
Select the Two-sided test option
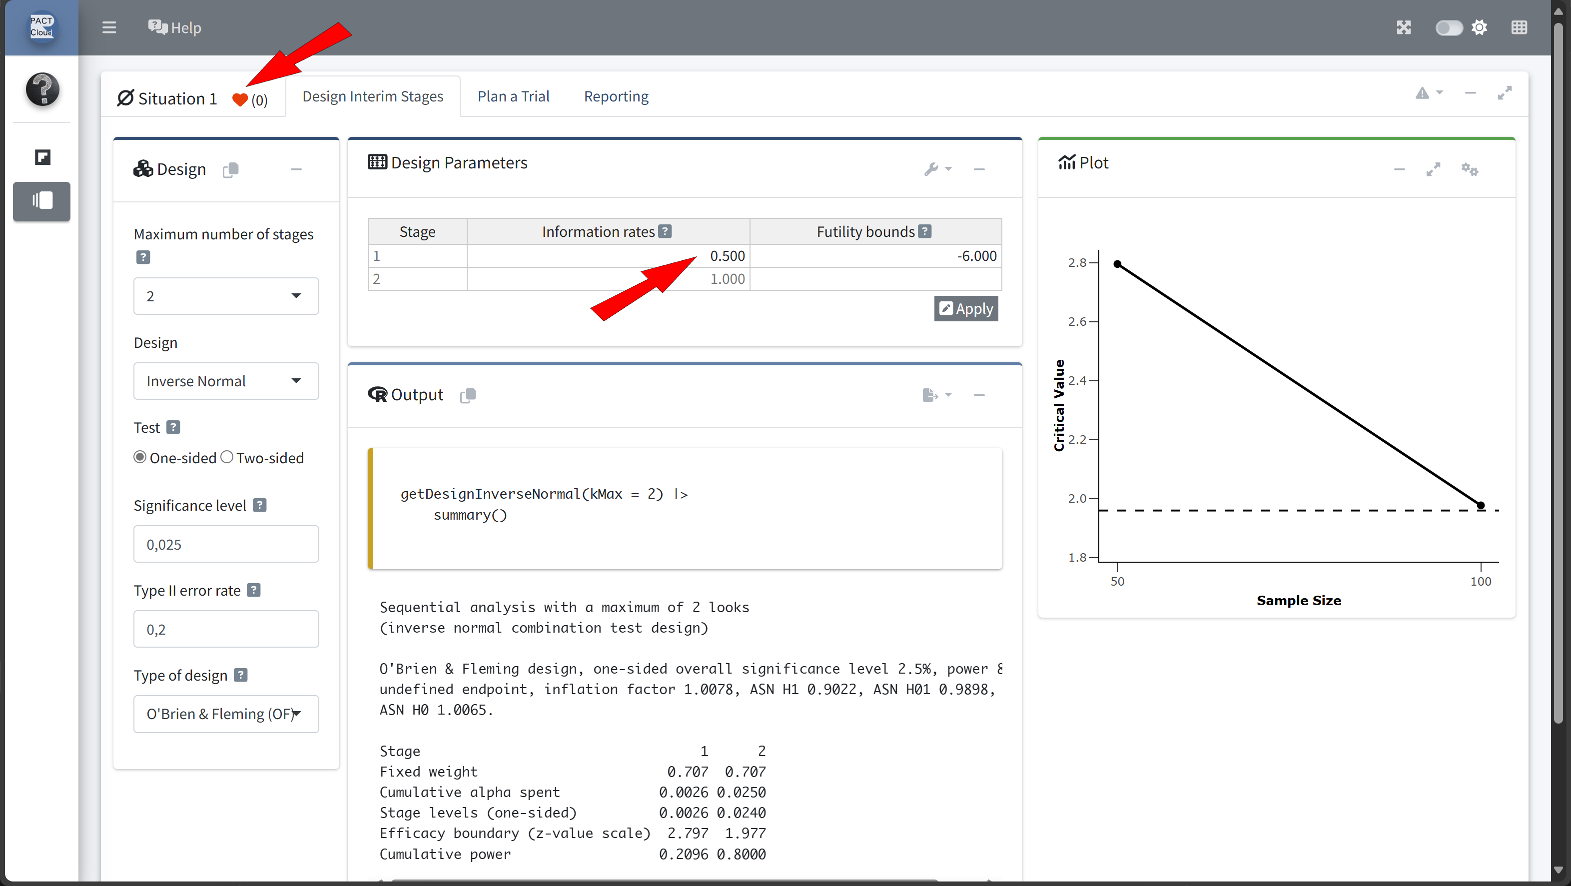[227, 457]
